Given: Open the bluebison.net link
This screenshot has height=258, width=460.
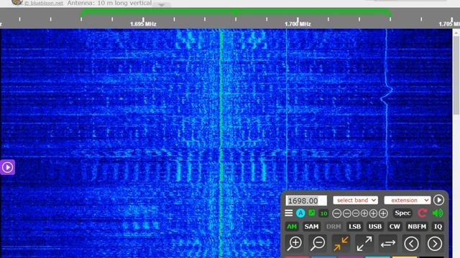Looking at the screenshot, I should tap(43, 3).
